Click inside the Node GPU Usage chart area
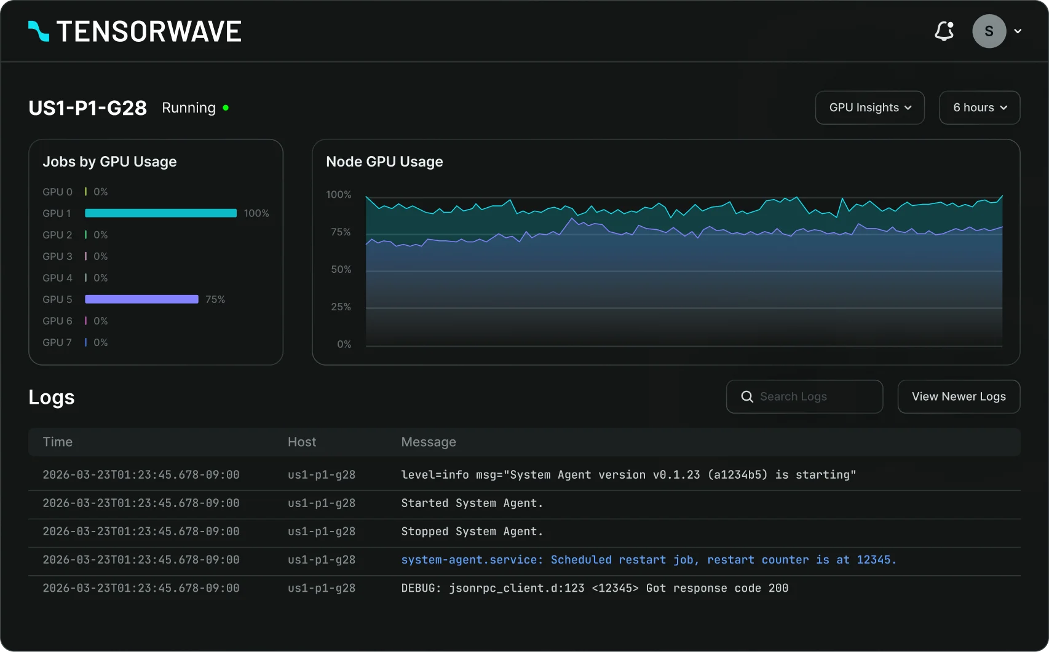The width and height of the screenshot is (1049, 652). pyautogui.click(x=684, y=270)
